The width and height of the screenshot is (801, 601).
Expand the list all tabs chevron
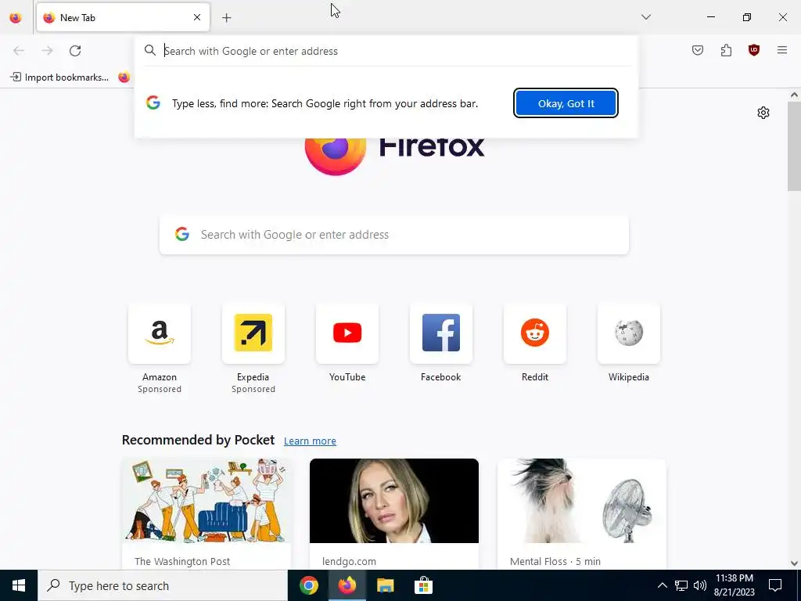pyautogui.click(x=646, y=17)
